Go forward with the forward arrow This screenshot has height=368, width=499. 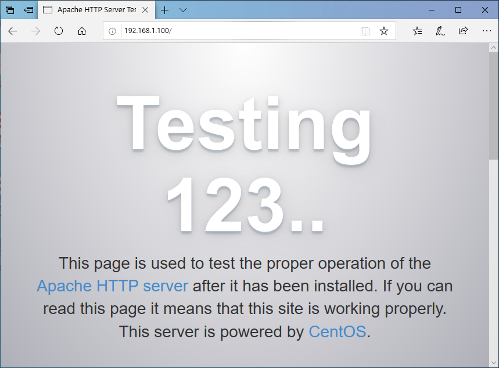(35, 31)
